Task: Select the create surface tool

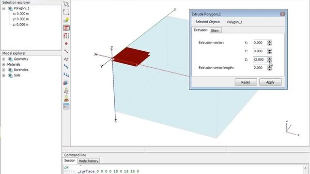Action: pos(66,59)
